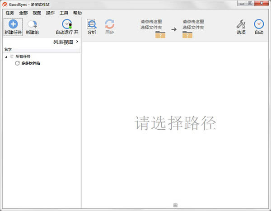Select the 多多软件站 job radio circle
Viewport: 271px width, 211px height.
tap(17, 63)
